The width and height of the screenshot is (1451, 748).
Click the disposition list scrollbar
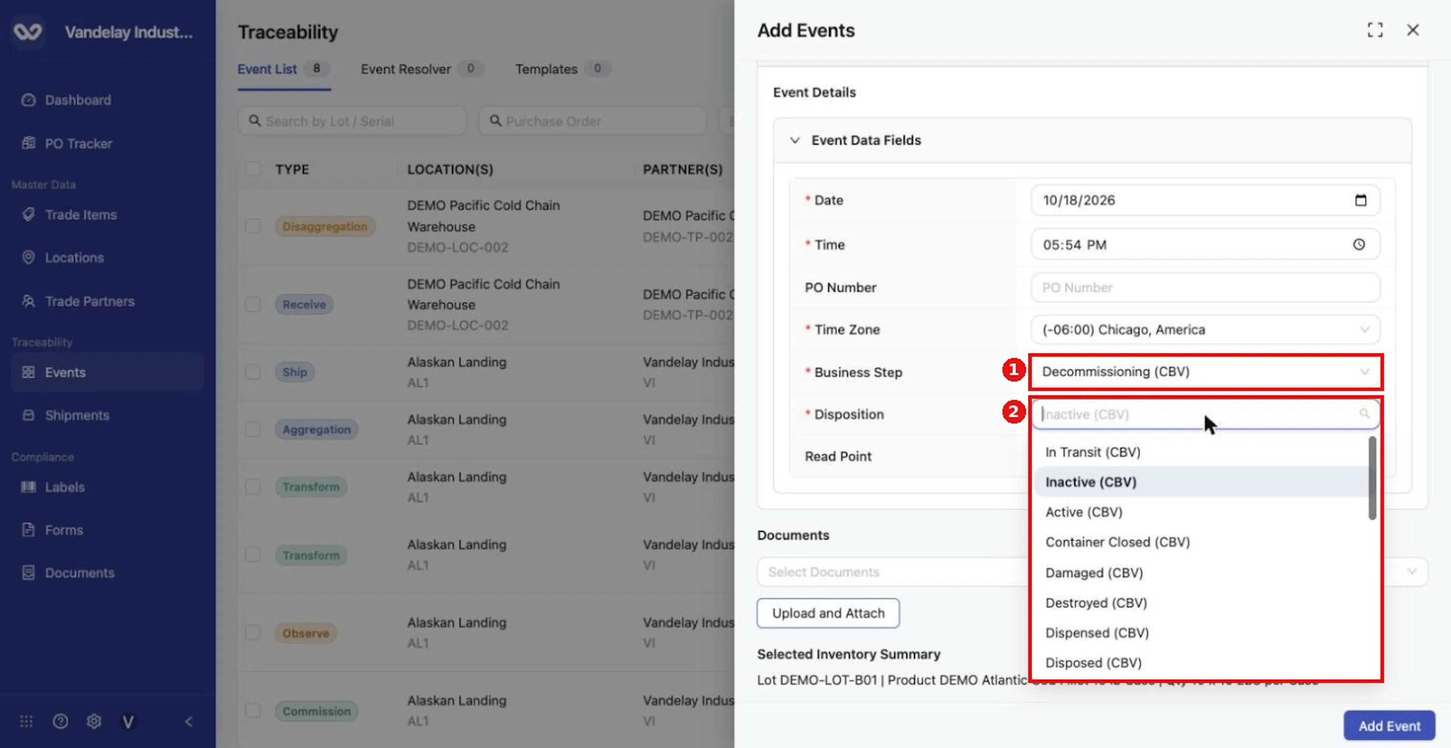click(1372, 478)
